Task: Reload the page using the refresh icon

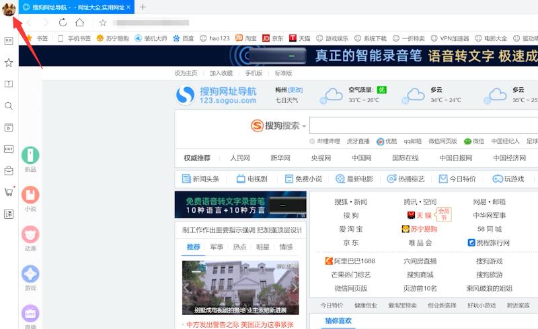Action: pyautogui.click(x=63, y=23)
